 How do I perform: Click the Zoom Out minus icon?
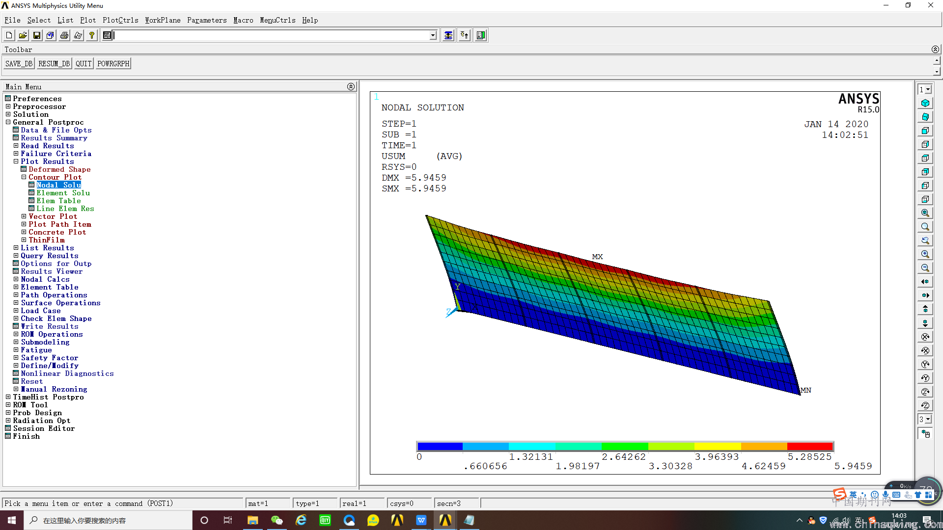point(925,268)
